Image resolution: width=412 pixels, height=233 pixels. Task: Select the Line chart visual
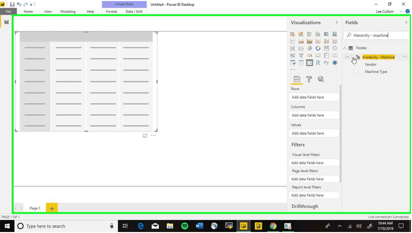293,41
